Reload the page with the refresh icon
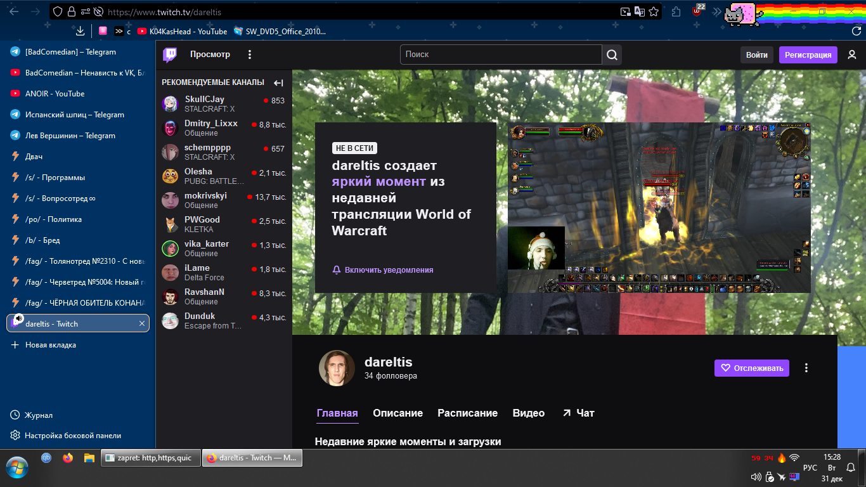866x487 pixels. pos(856,31)
